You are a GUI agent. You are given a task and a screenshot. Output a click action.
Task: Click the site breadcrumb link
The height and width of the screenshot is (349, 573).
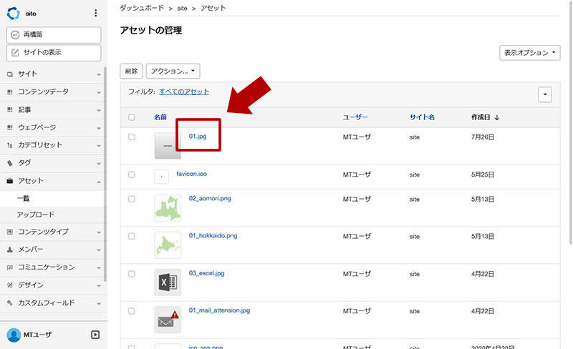click(183, 9)
